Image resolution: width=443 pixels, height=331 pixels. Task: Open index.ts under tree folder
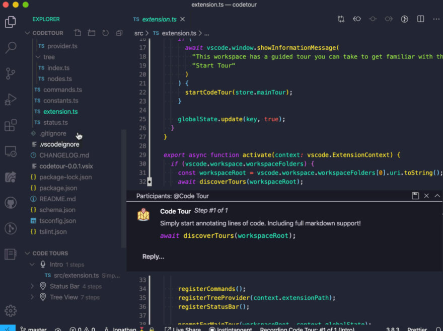click(58, 68)
